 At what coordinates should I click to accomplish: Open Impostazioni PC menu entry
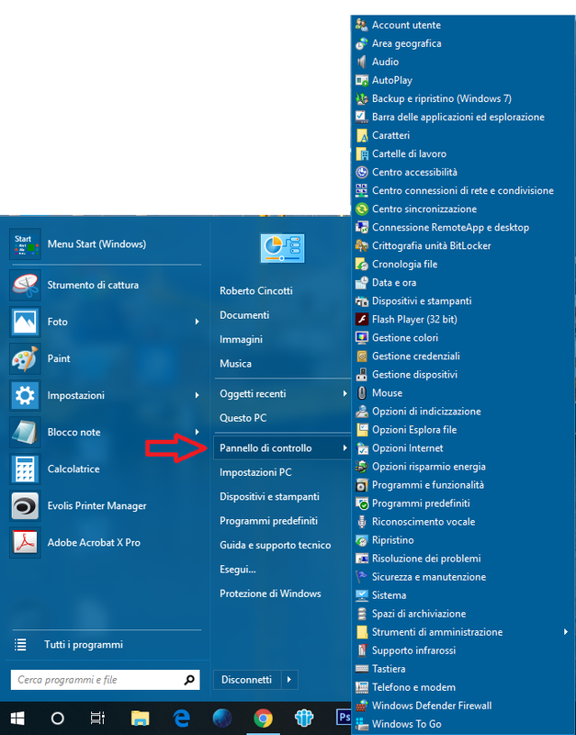[255, 472]
